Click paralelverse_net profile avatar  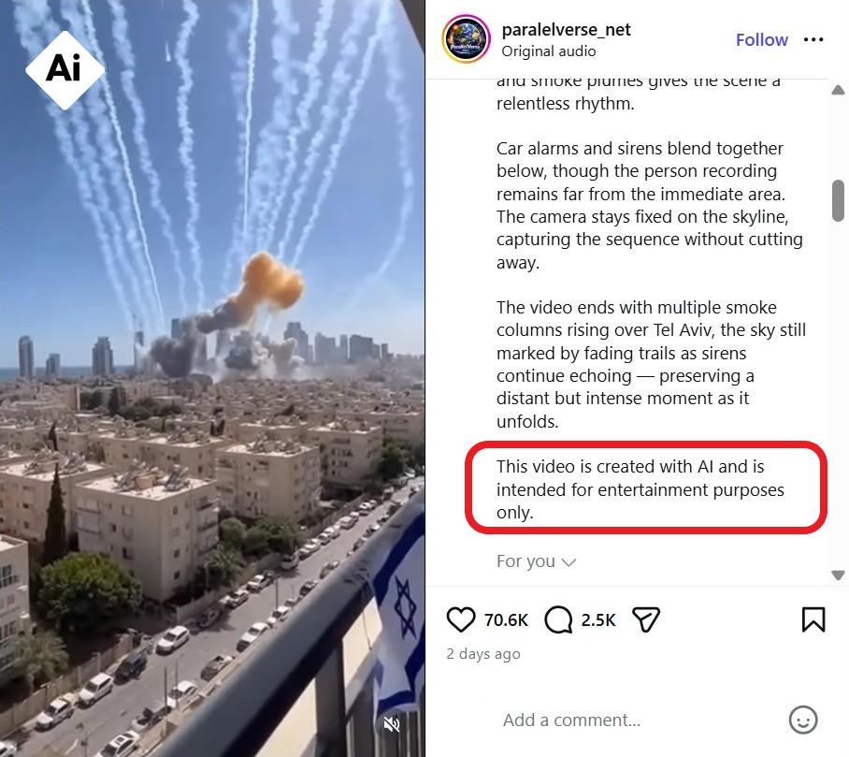point(467,39)
